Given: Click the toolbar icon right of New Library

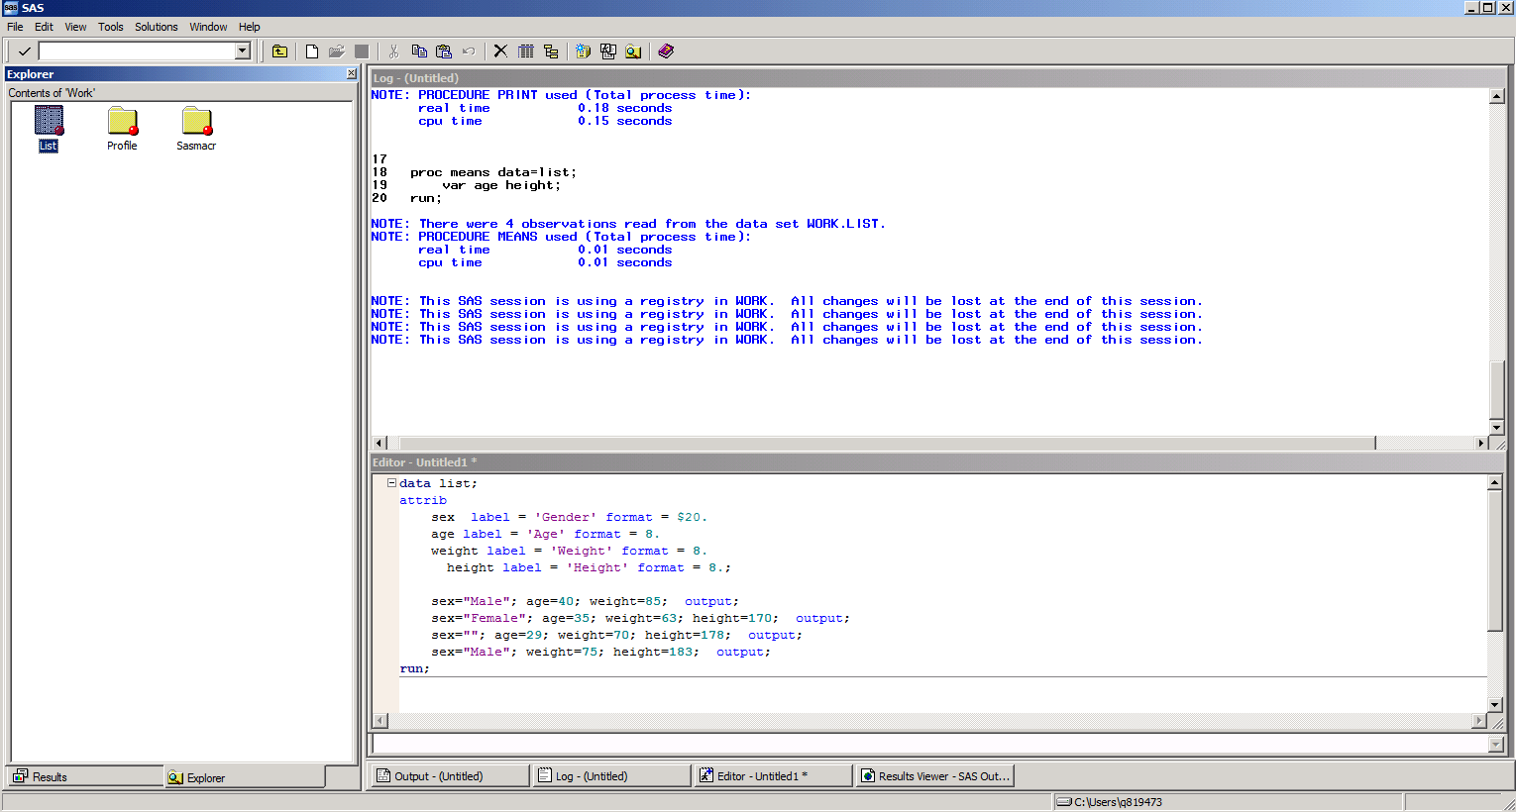Looking at the screenshot, I should 607,51.
